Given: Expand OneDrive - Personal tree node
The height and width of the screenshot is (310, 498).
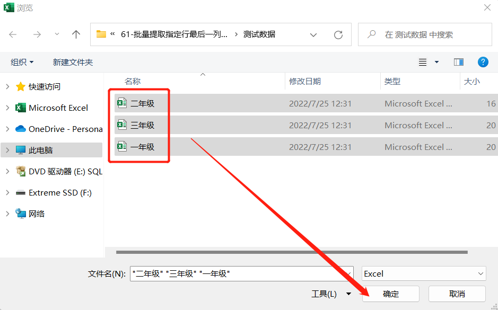Looking at the screenshot, I should coord(7,129).
